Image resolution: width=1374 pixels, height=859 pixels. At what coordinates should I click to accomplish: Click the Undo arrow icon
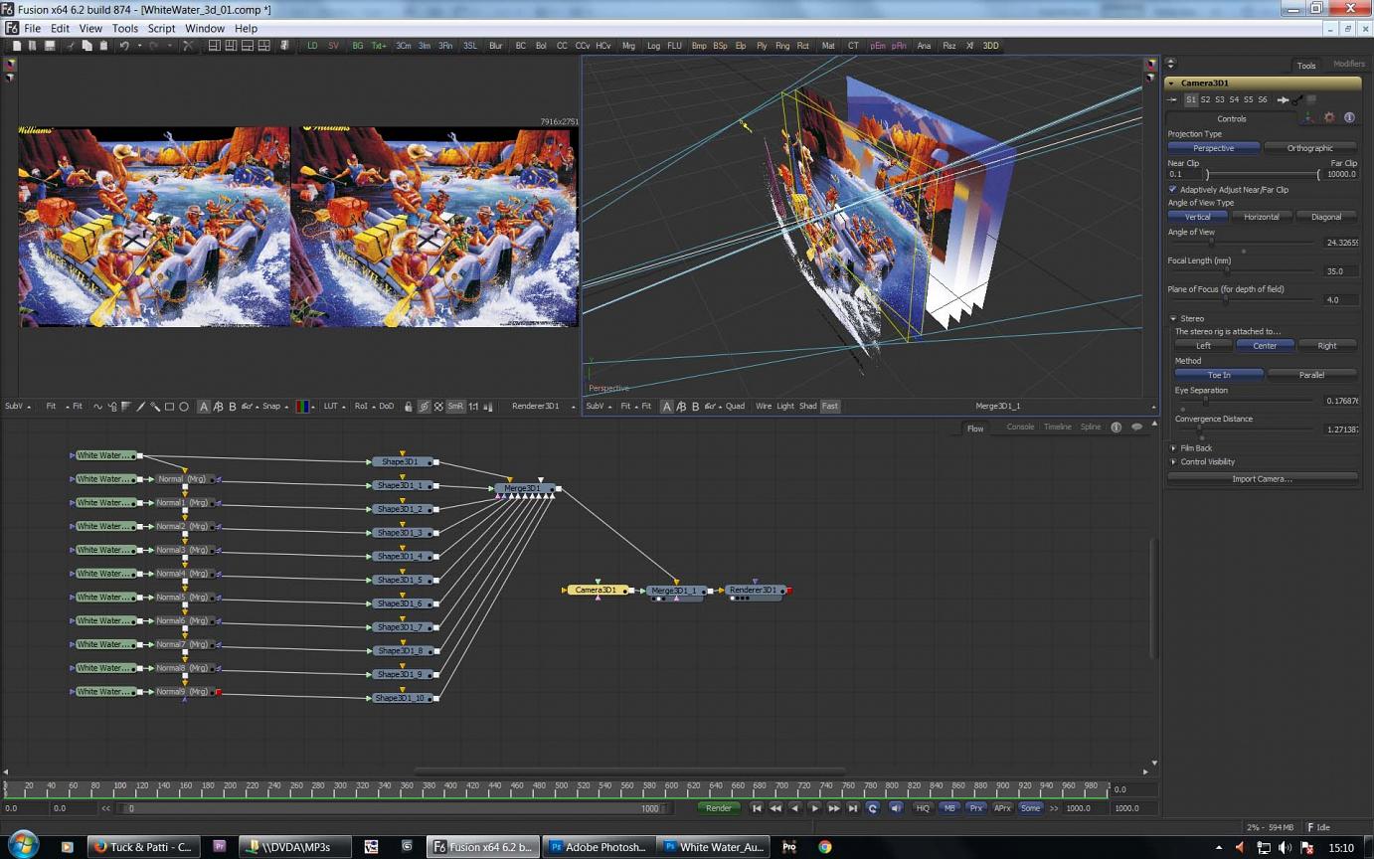pyautogui.click(x=124, y=46)
